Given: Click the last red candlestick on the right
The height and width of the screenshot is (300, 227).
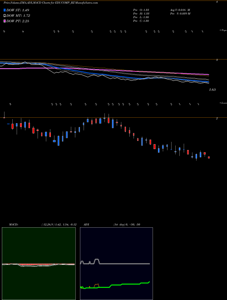Looking at the screenshot, I should (209, 157).
